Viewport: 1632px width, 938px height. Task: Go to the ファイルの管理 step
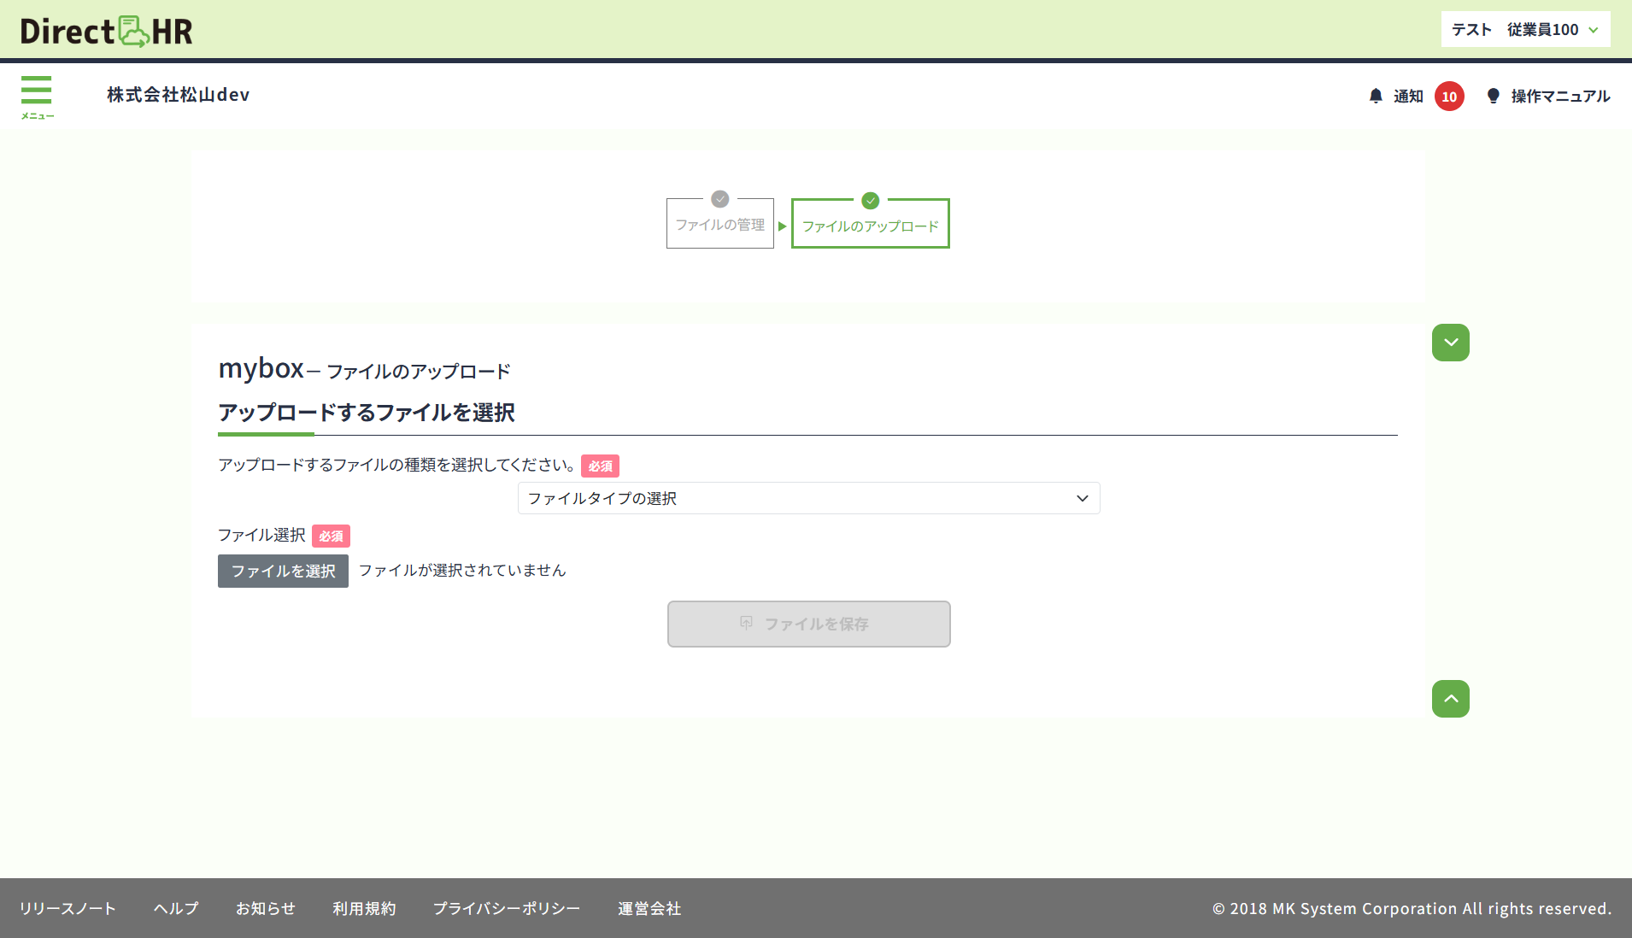pos(719,225)
